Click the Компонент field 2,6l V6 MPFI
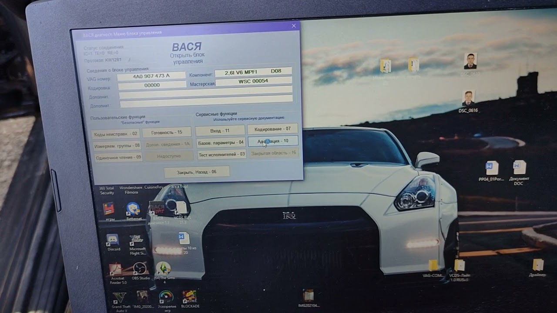Screen dimensions: 557x313 [253, 71]
